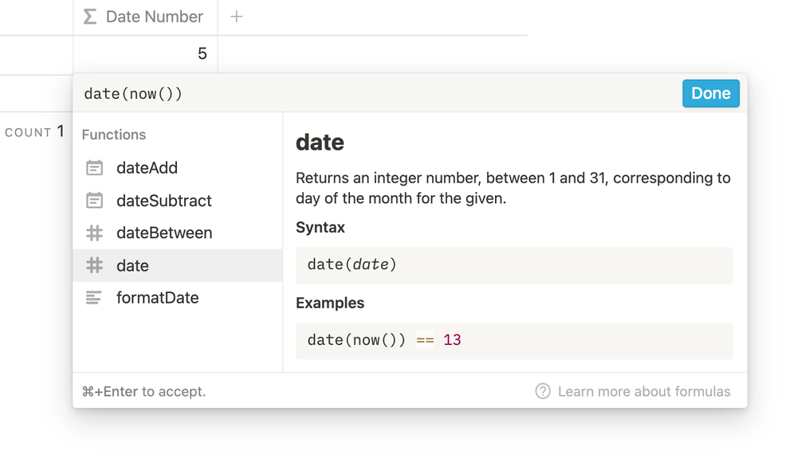Viewport: 797px width, 466px height.
Task: Open Learn more about formulas link
Action: [643, 391]
